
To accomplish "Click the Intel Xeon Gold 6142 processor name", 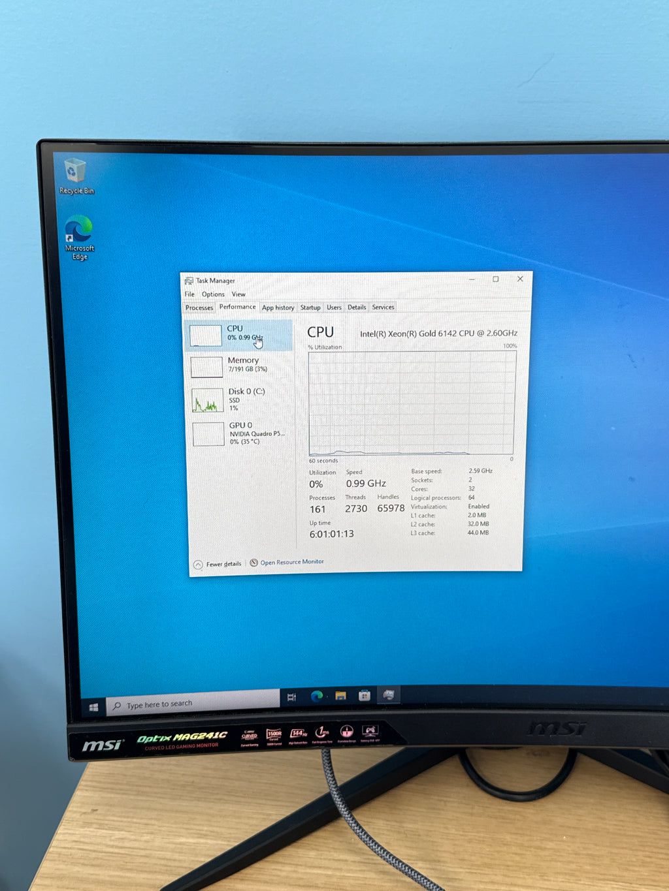I will point(438,334).
